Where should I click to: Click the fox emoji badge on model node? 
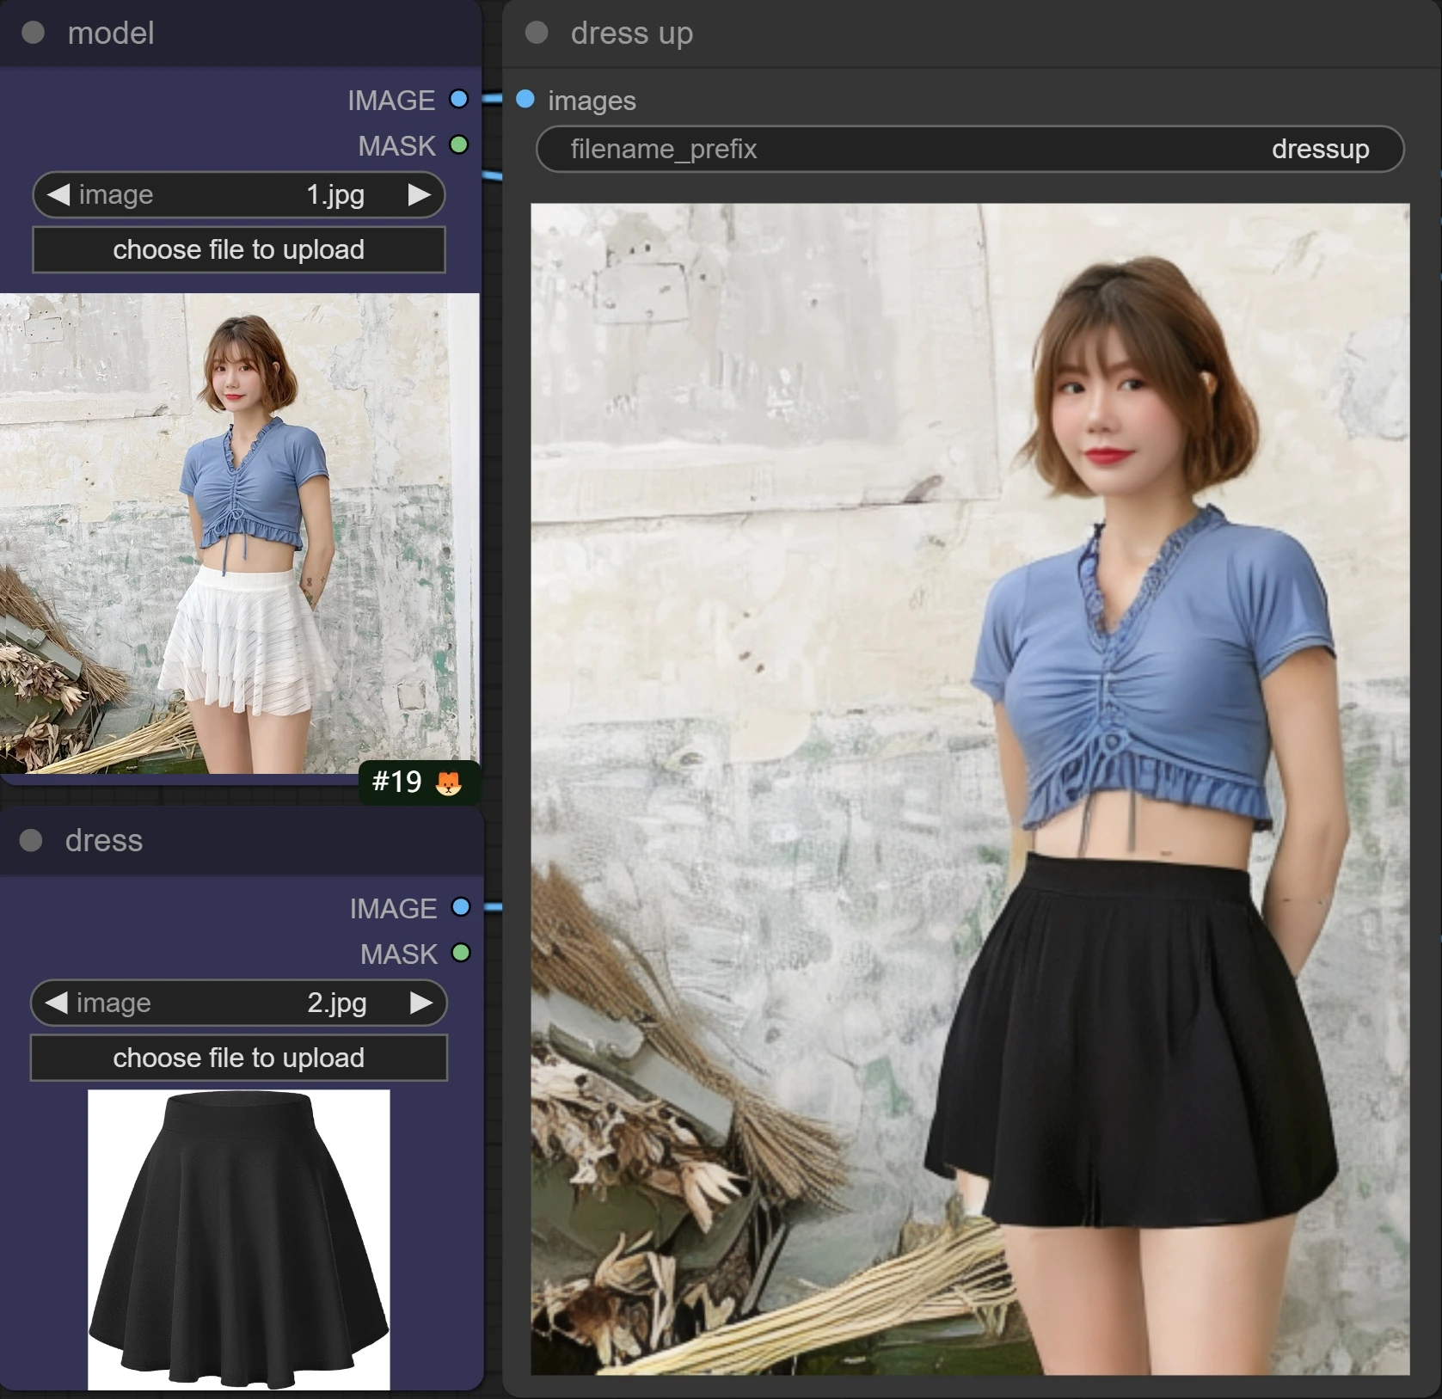click(450, 782)
